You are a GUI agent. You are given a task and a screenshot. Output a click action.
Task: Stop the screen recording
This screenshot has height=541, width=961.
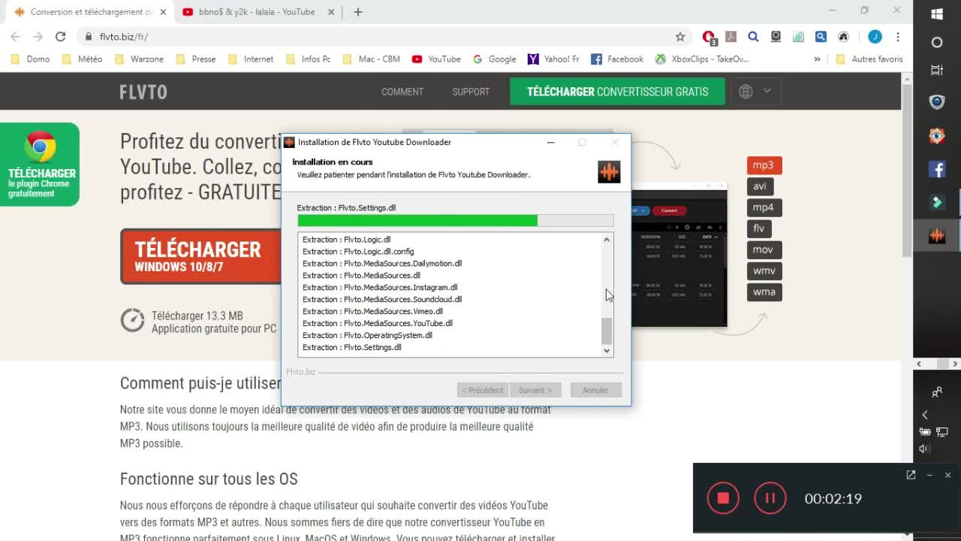723,498
